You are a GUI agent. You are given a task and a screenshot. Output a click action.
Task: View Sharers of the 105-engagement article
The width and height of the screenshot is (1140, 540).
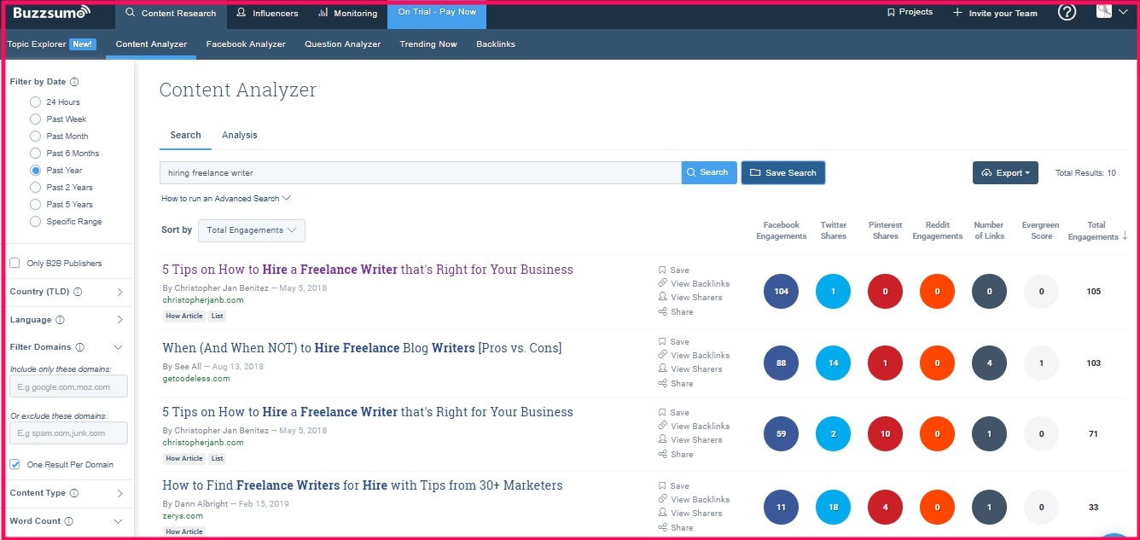(x=690, y=298)
